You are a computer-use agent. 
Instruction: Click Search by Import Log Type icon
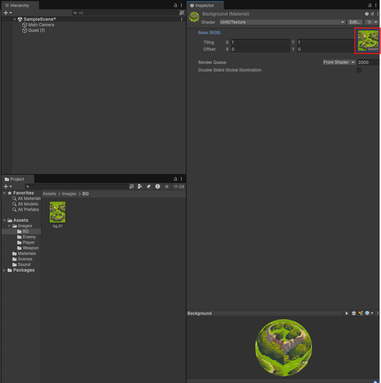(x=158, y=186)
